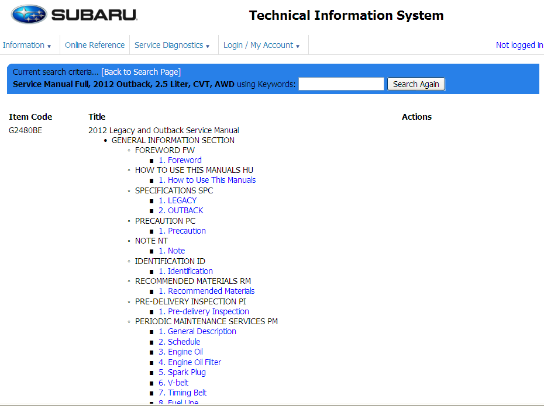Viewport: 544px width, 406px height.
Task: Click PRE-DELIVERY INSPECTION PI heading
Action: coord(191,302)
